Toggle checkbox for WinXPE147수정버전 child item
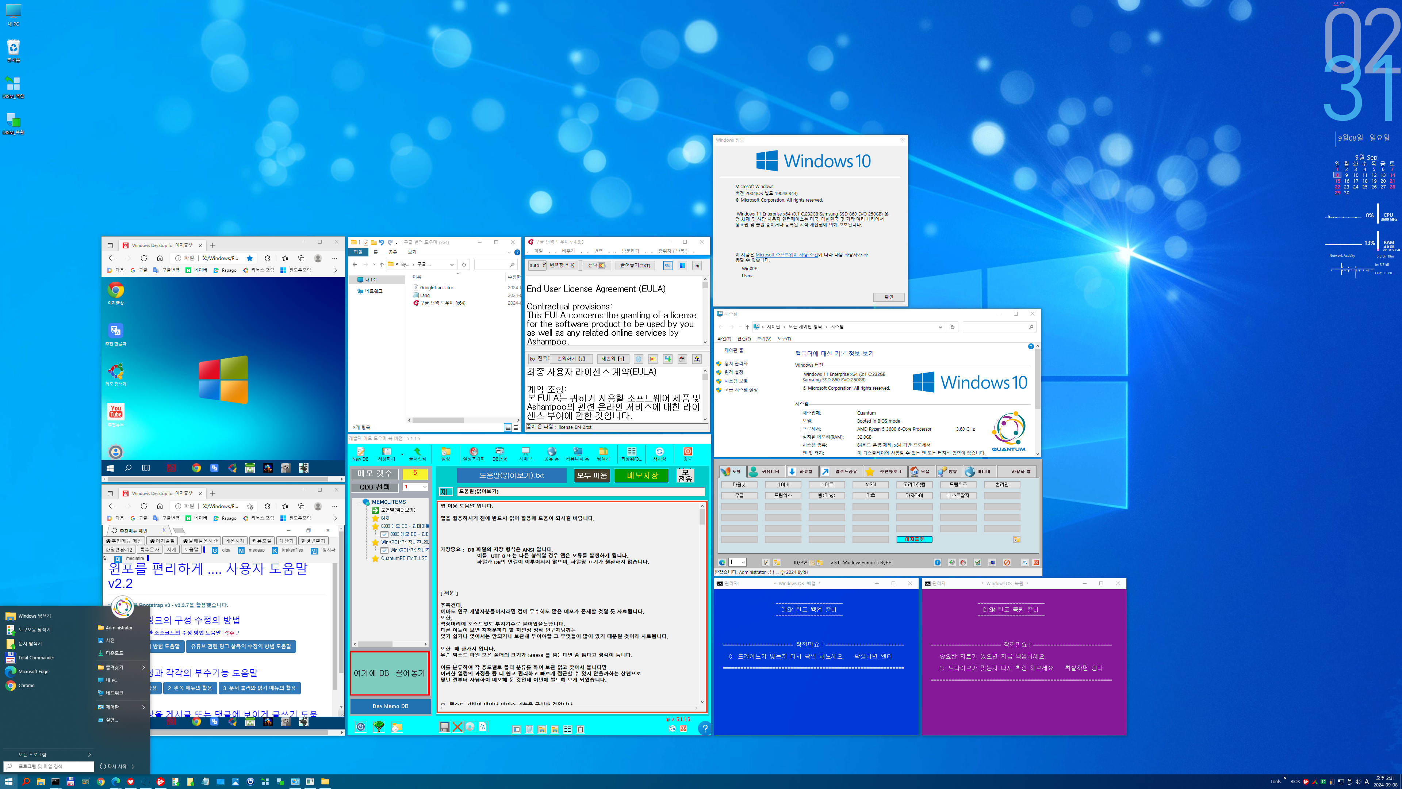Screen dimensions: 1402x789 pyautogui.click(x=384, y=550)
